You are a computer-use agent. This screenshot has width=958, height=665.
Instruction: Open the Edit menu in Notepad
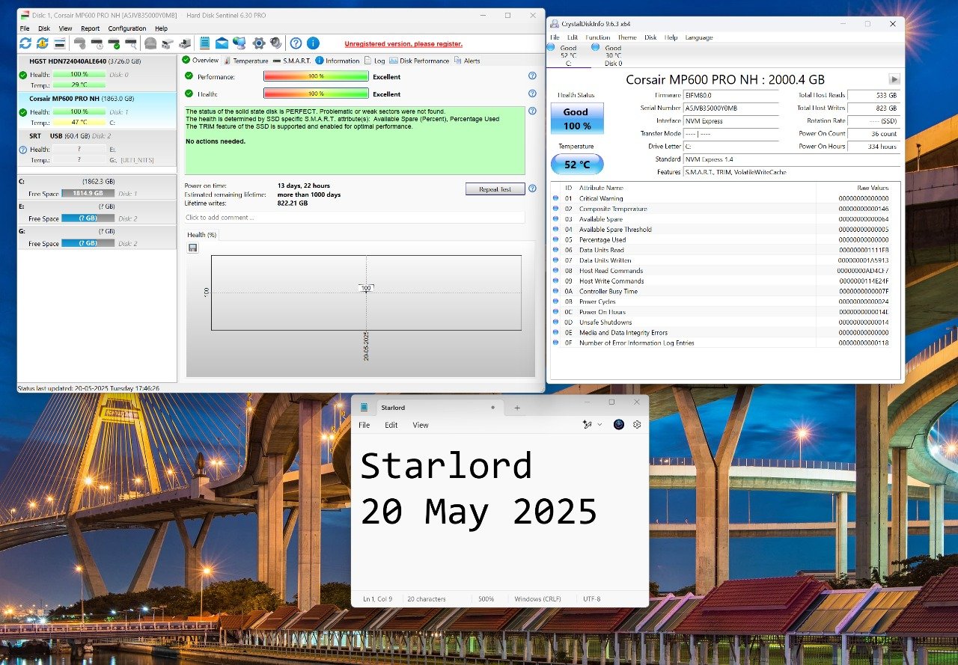coord(391,425)
